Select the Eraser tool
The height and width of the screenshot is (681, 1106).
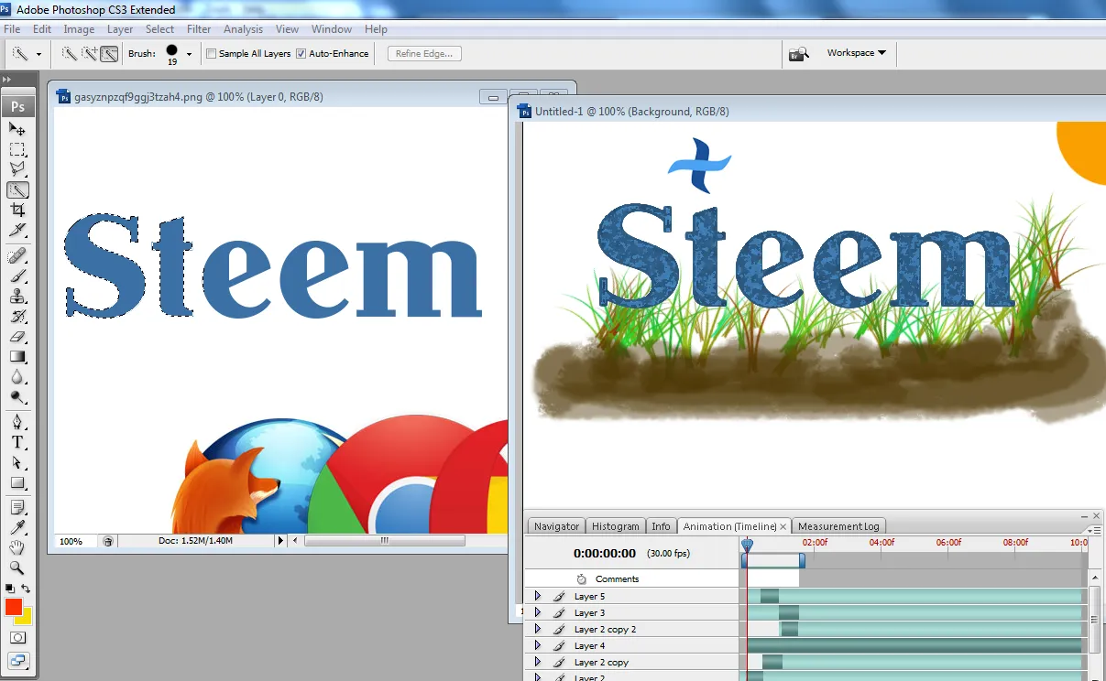tap(17, 336)
